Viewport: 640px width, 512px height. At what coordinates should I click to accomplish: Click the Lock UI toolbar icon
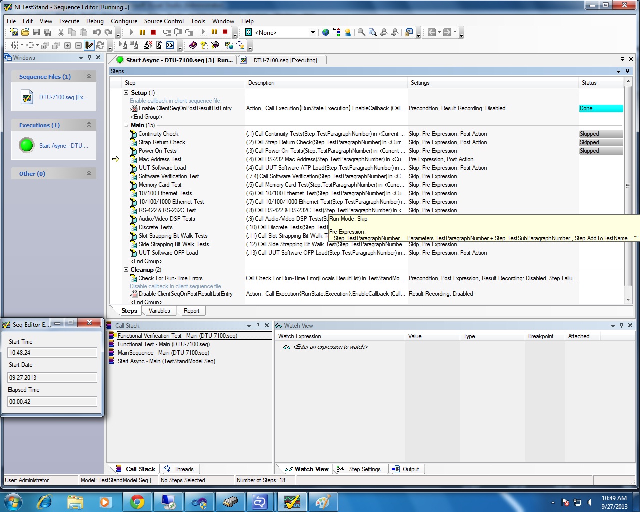409,32
